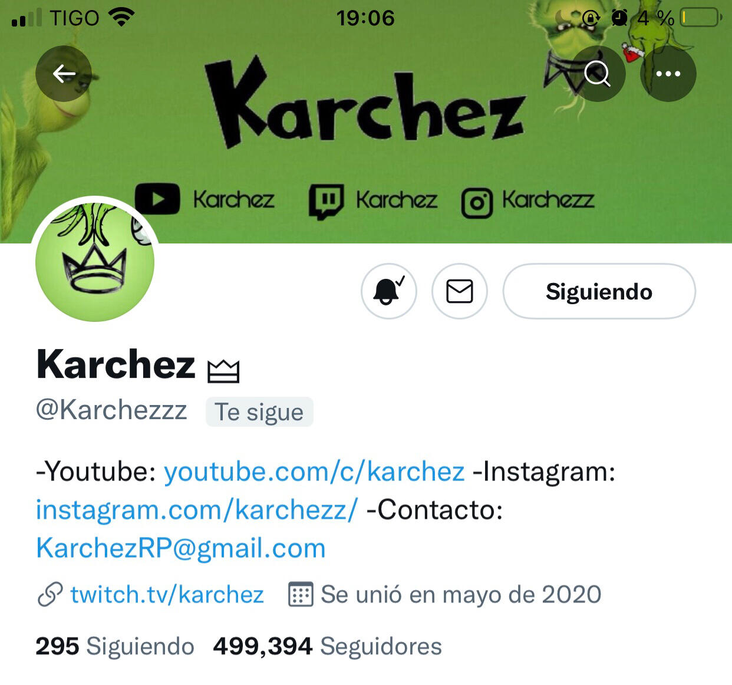Image resolution: width=732 pixels, height=685 pixels.
Task: Tap the battery indicator in status bar
Action: (701, 18)
